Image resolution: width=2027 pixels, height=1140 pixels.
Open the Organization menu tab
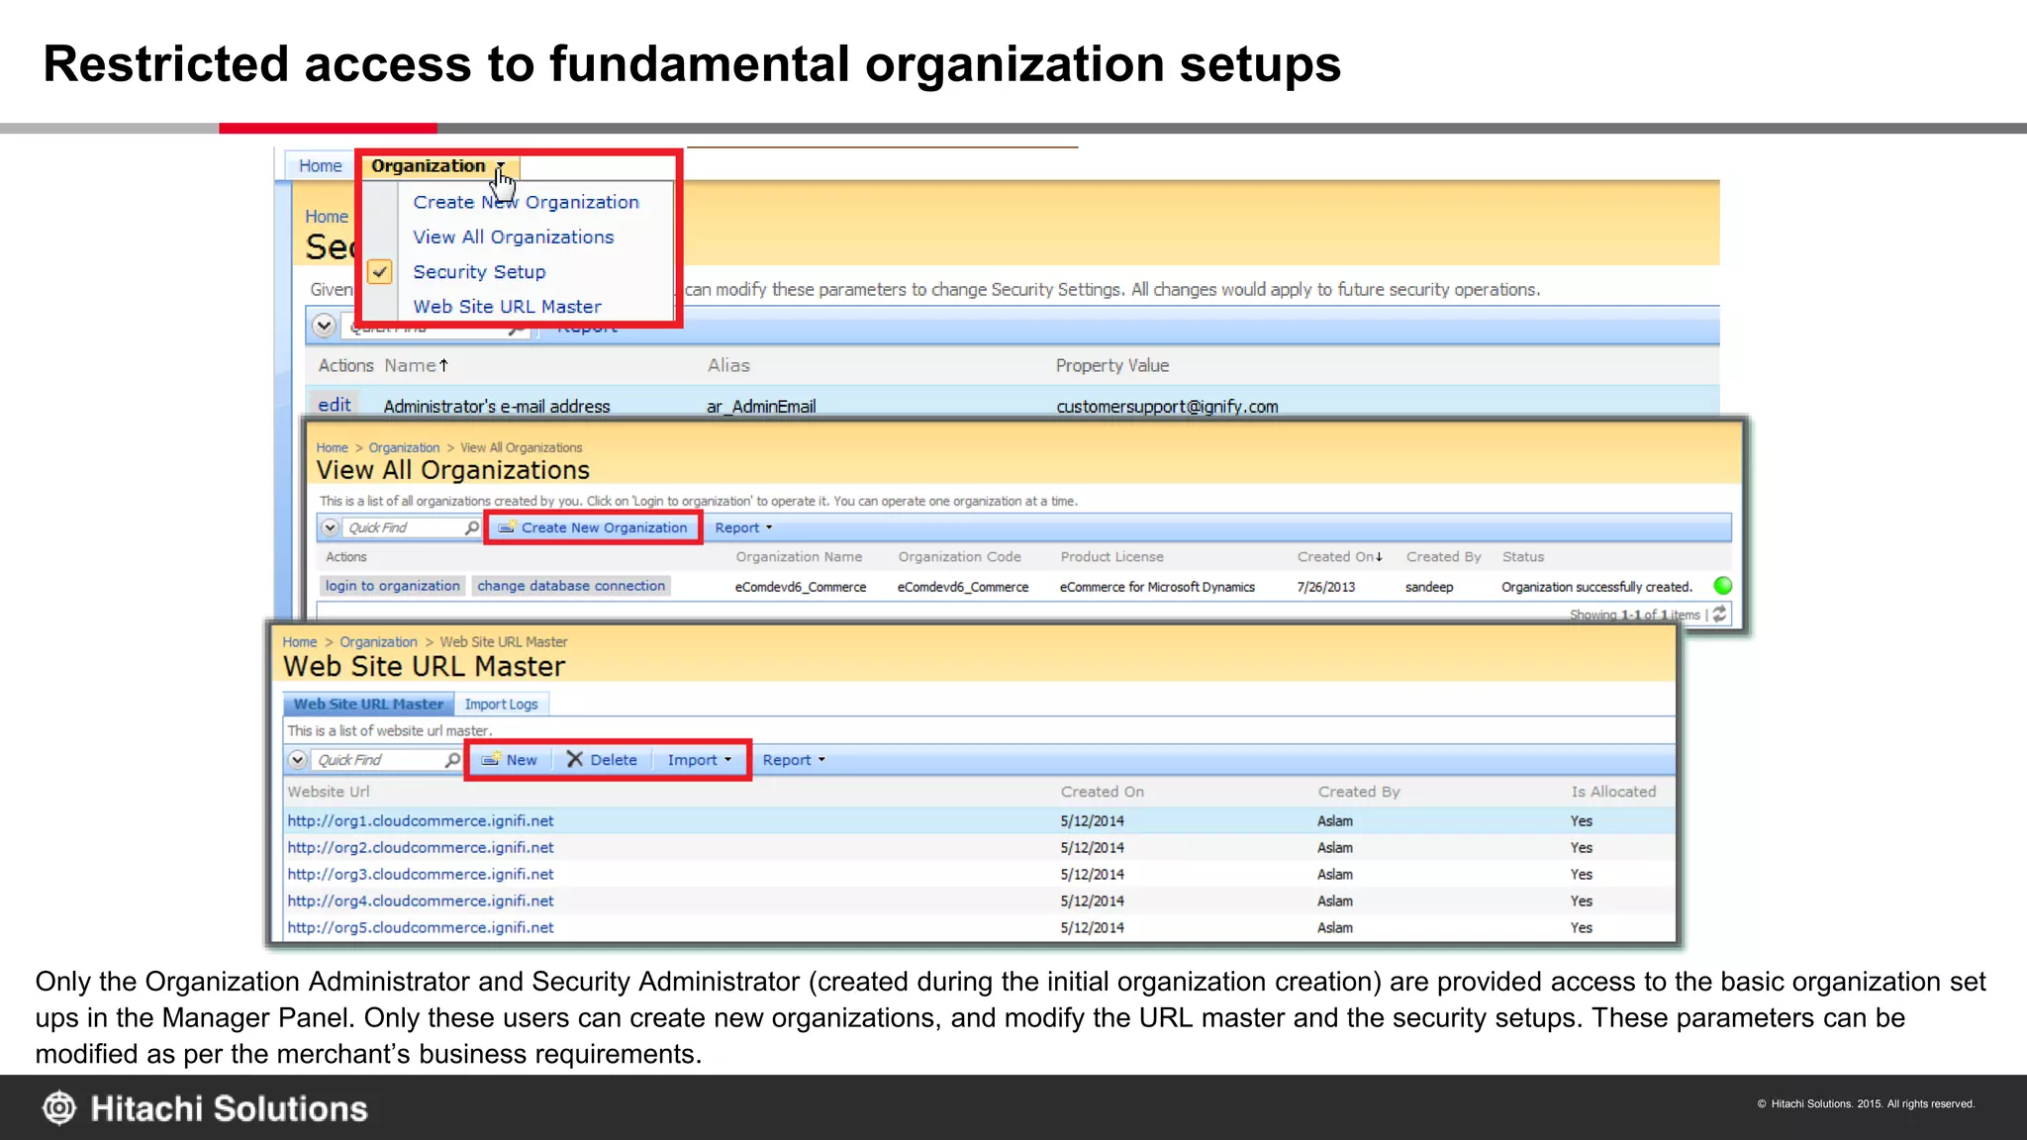(x=438, y=166)
